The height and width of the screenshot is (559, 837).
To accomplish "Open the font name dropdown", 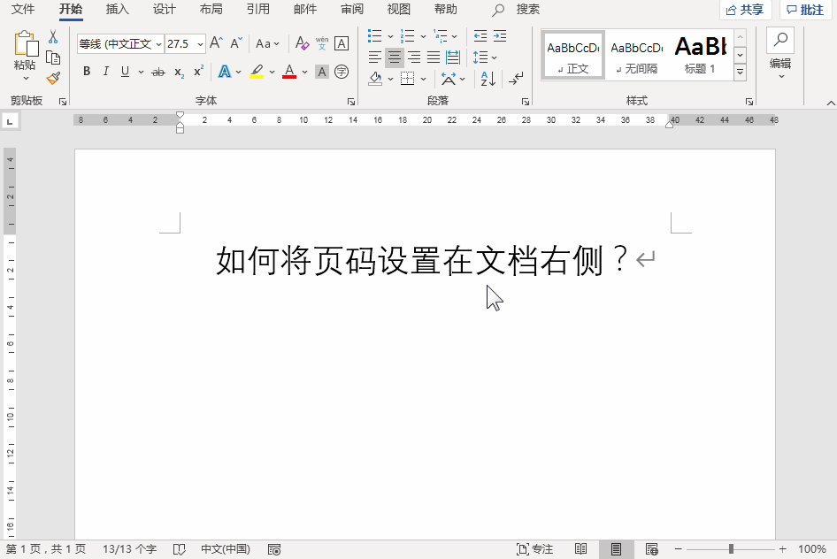I will pos(157,44).
